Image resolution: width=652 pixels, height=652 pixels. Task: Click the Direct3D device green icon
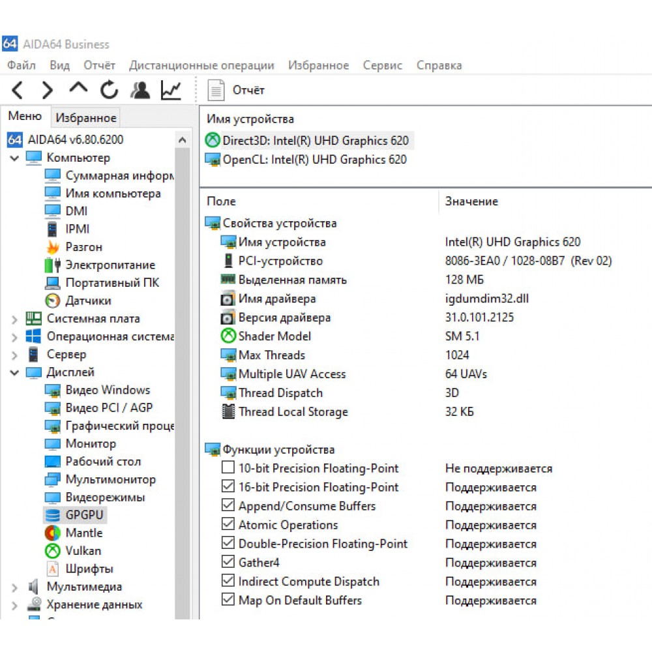pyautogui.click(x=213, y=140)
